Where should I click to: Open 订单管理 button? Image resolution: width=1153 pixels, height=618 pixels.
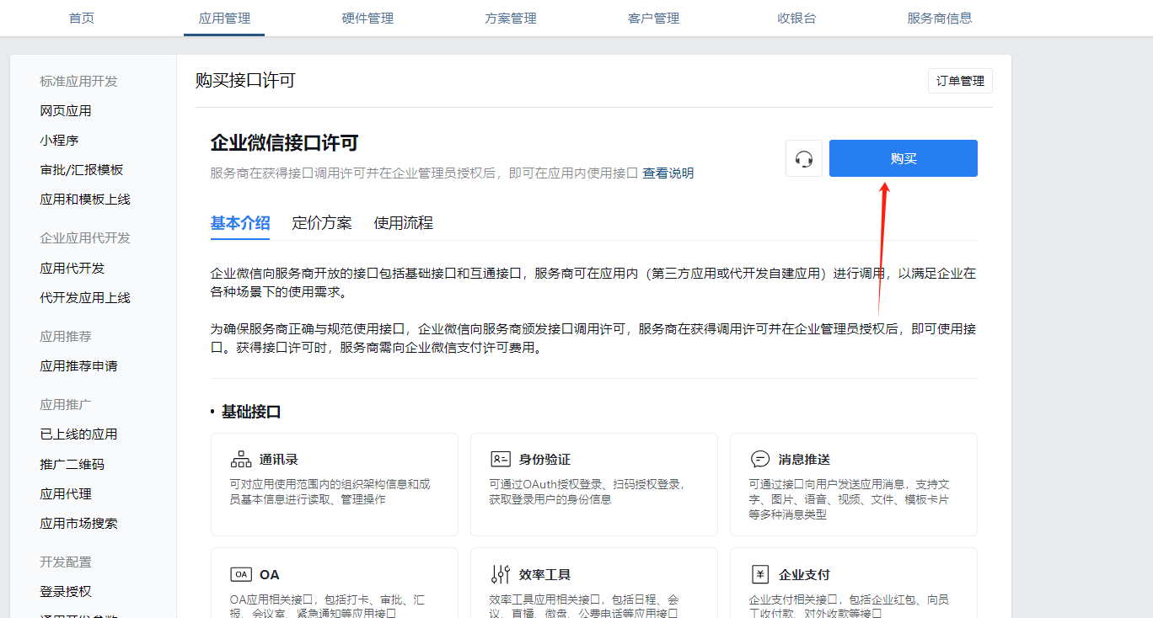point(960,81)
